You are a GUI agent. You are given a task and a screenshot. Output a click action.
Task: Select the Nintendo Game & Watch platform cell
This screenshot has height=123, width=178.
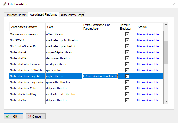[27, 70]
